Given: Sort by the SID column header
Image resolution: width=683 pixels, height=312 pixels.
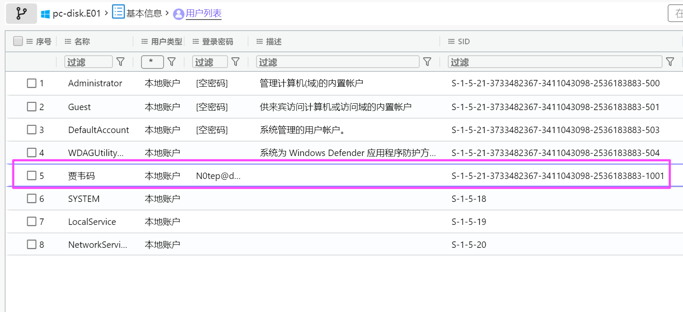Looking at the screenshot, I should [464, 42].
